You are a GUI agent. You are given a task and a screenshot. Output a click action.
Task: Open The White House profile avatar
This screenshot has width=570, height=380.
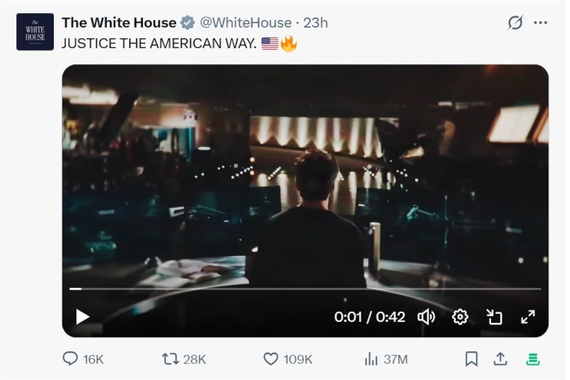click(35, 32)
